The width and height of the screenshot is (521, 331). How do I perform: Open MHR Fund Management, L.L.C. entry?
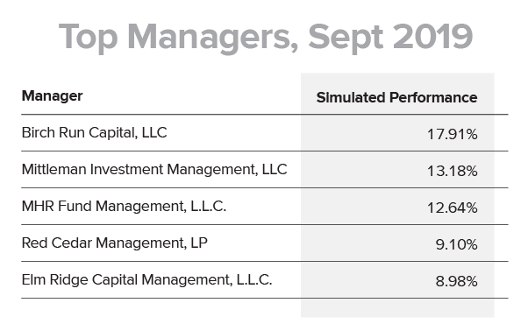point(124,207)
